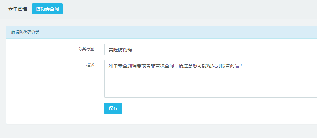
Task: Place cursor after 假冒商品！ in description
Action: pyautogui.click(x=244, y=66)
